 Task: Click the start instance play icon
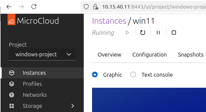[127, 33]
